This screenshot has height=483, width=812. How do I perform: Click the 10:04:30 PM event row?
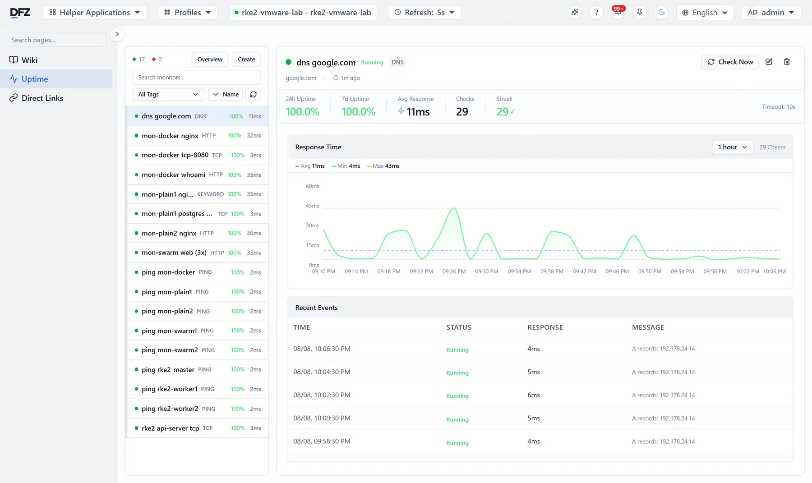(540, 372)
